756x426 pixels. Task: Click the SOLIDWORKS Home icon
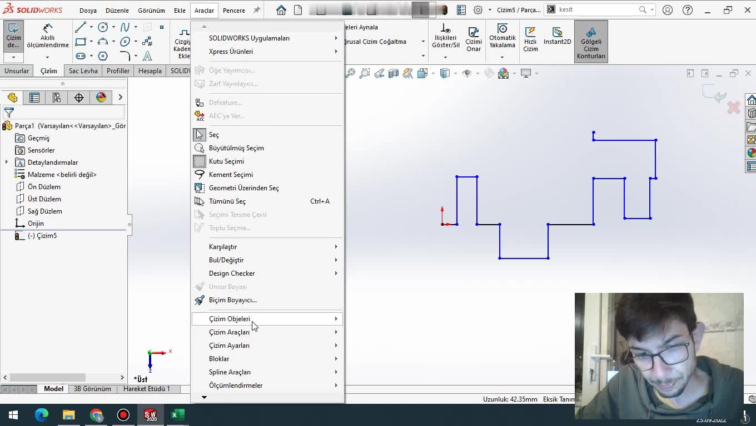[281, 10]
